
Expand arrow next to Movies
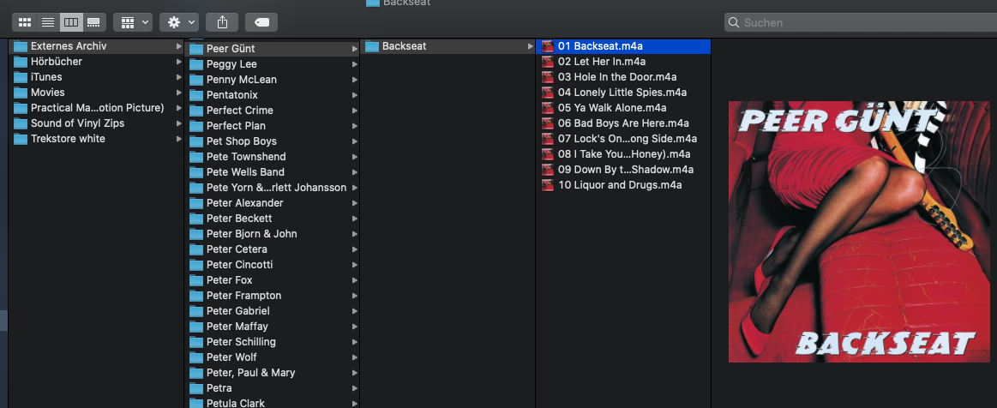click(178, 93)
